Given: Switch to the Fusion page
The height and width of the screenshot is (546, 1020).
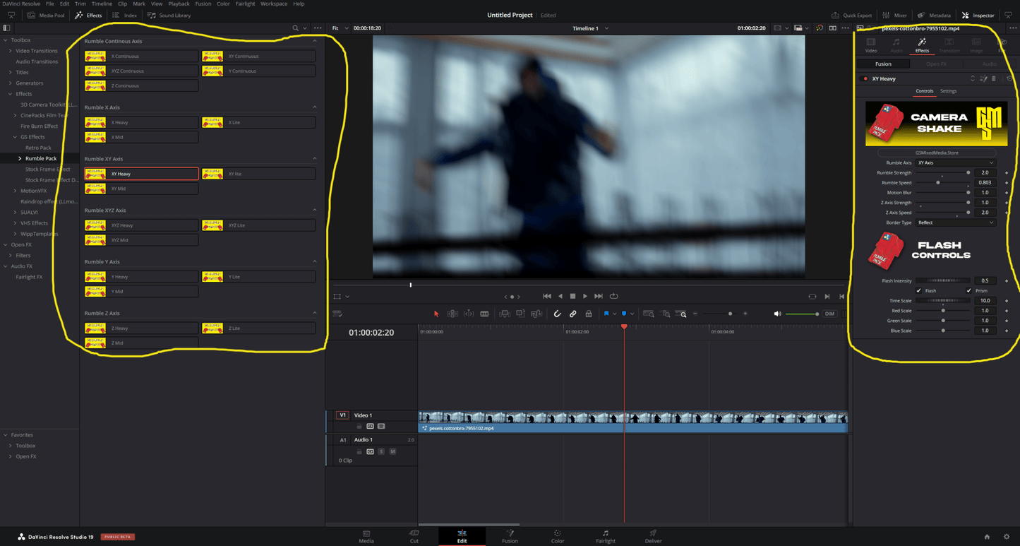Looking at the screenshot, I should 510,537.
